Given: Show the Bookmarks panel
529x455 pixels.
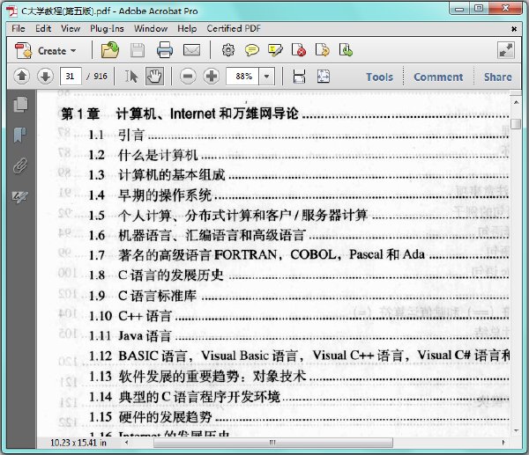Looking at the screenshot, I should pyautogui.click(x=20, y=135).
